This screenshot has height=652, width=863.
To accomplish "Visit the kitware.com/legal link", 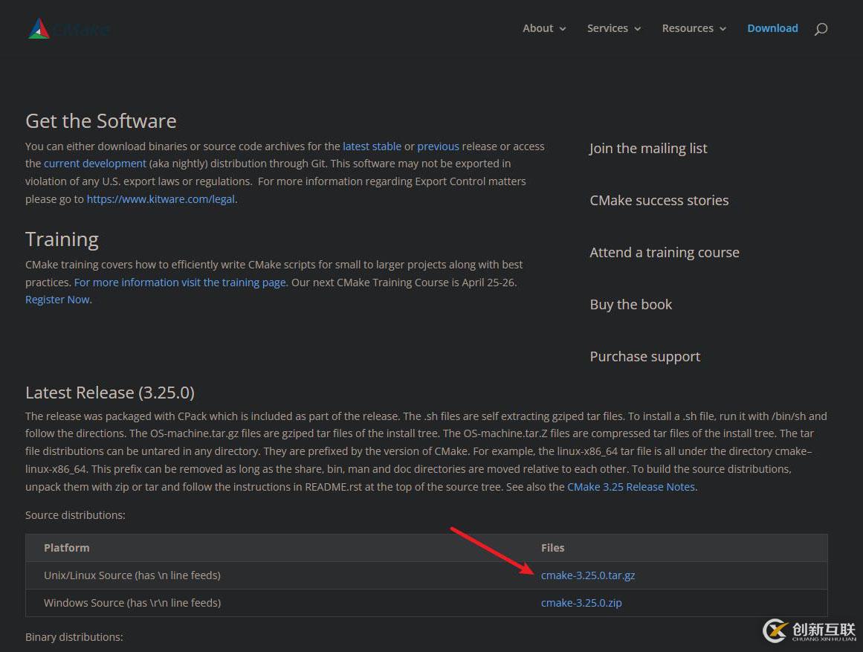I will 161,199.
